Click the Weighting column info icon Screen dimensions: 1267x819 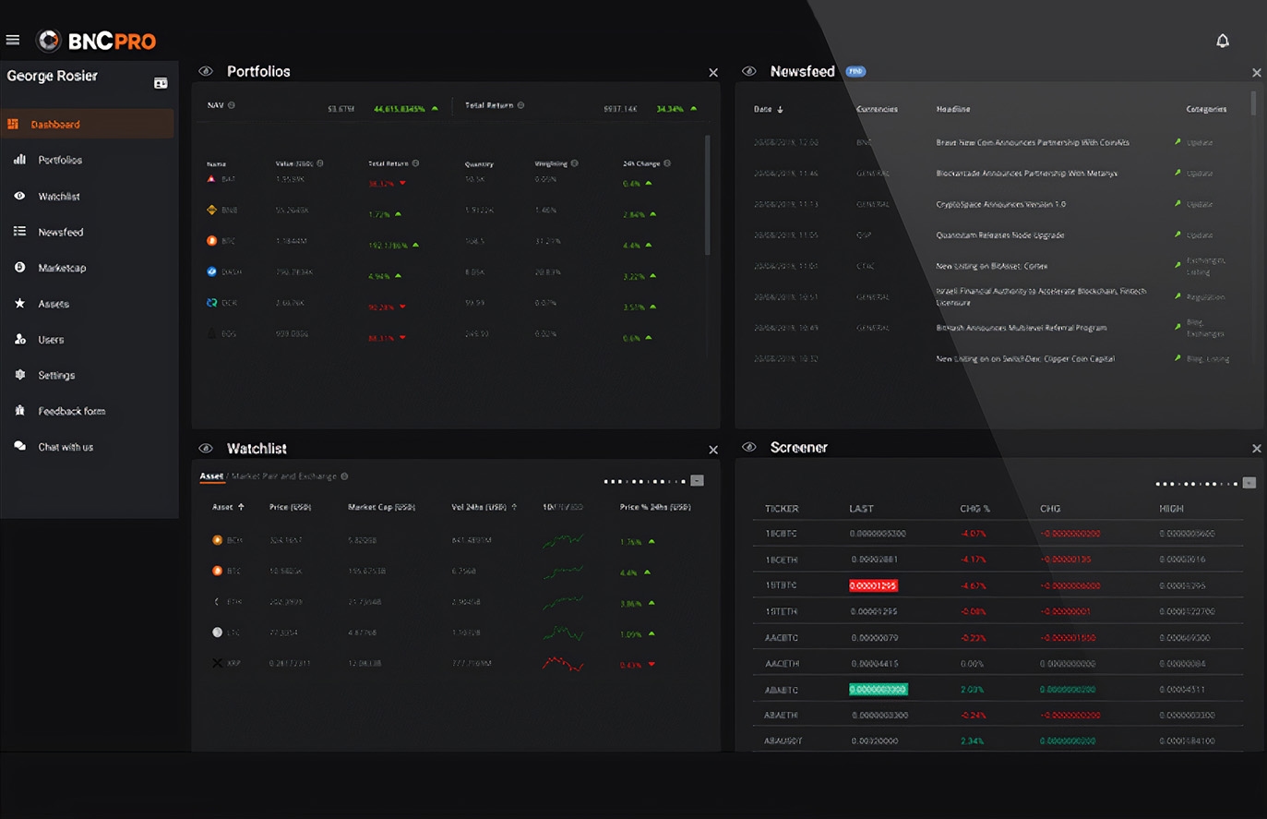[x=575, y=163]
